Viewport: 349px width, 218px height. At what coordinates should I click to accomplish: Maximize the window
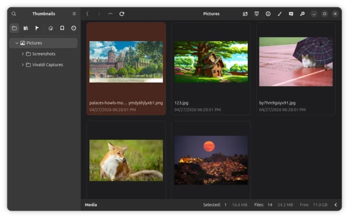325,14
